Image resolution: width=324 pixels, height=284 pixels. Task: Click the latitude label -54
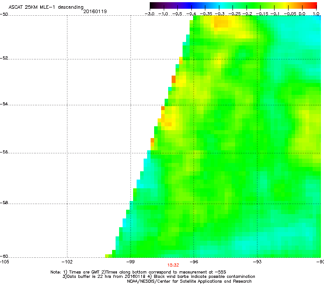(4, 104)
